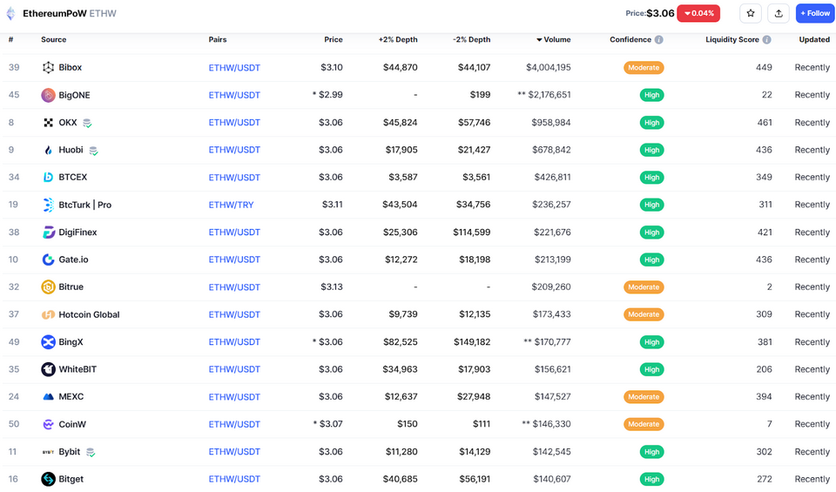Sort table by Price column
This screenshot has height=492, width=836.
(333, 40)
